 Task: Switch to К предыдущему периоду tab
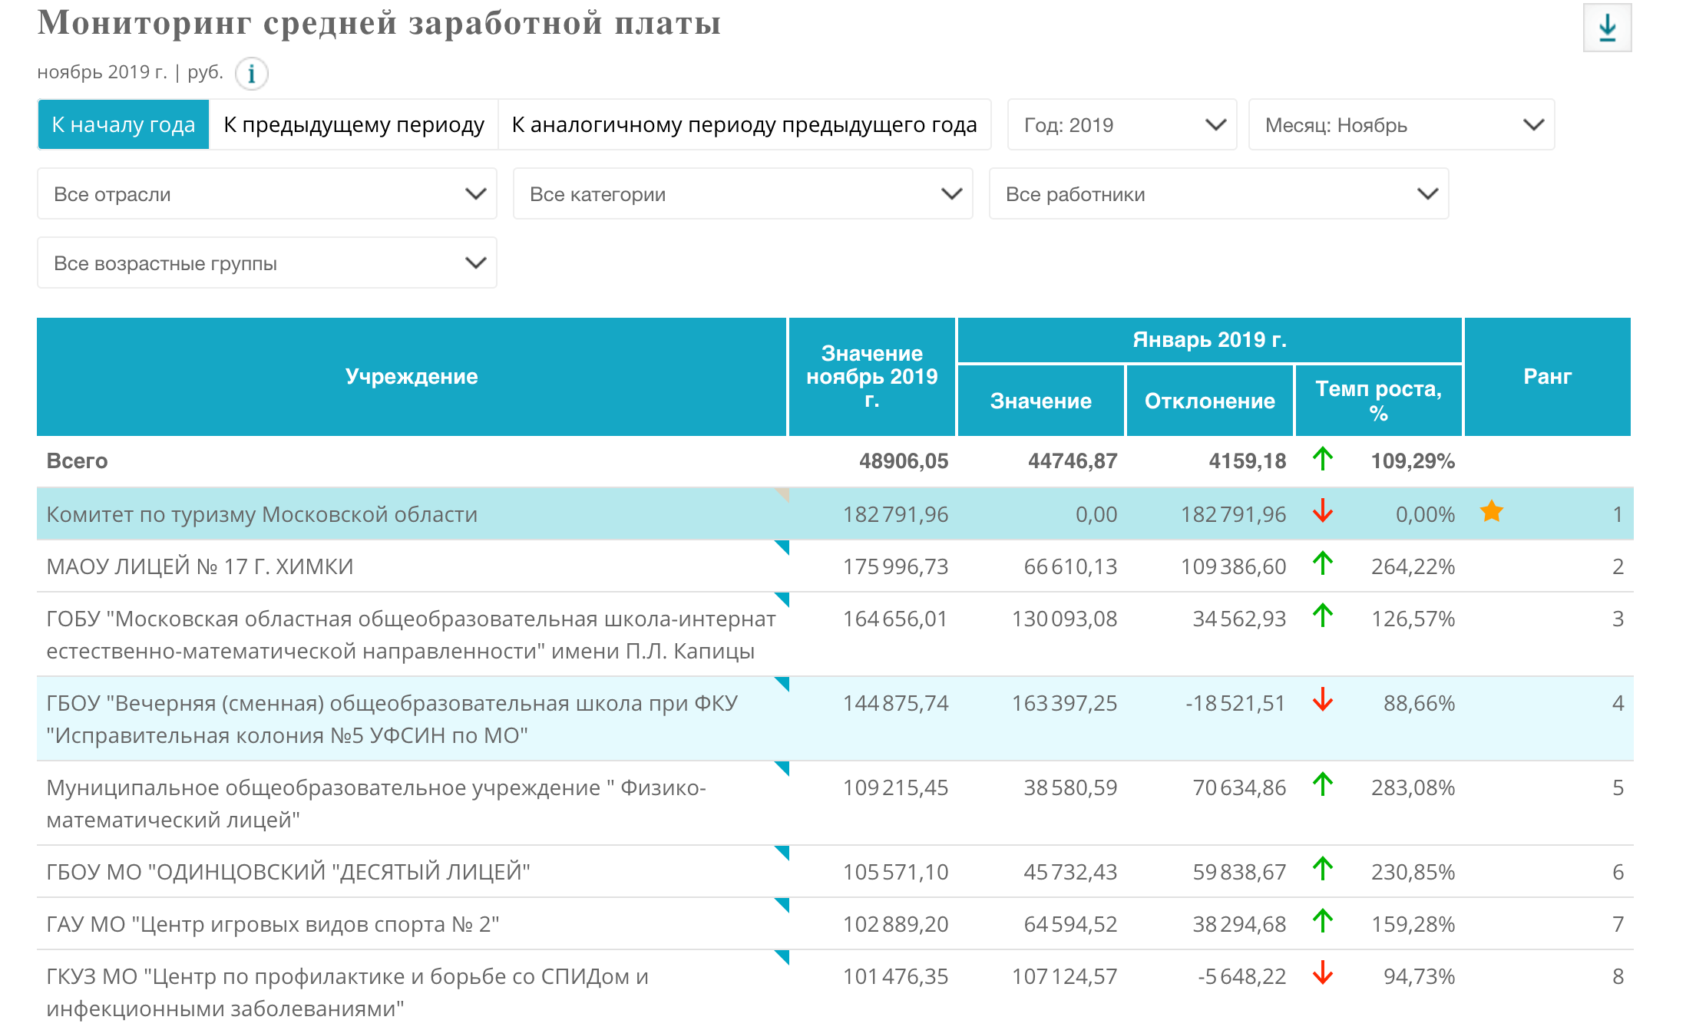pos(354,124)
